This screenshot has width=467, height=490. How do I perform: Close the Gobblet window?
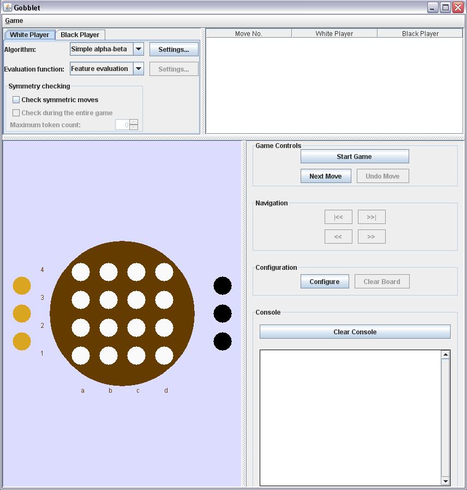coord(458,8)
